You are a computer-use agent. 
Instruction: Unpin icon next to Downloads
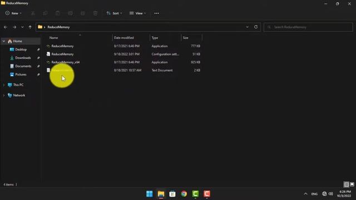point(38,58)
